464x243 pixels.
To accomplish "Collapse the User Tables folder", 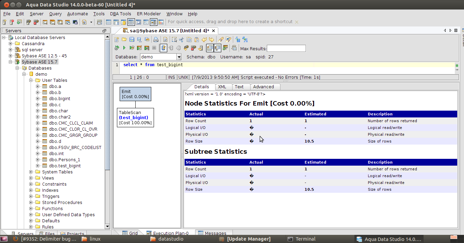I will click(31, 80).
